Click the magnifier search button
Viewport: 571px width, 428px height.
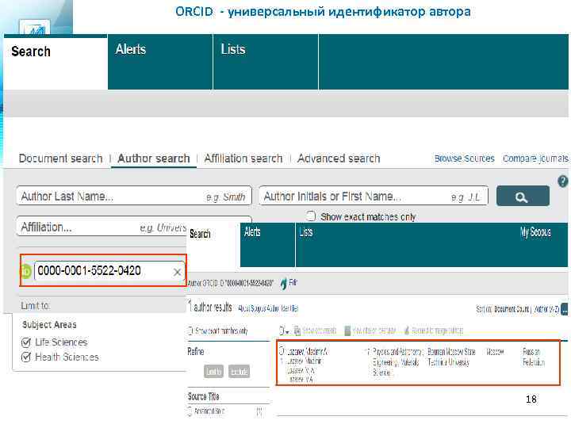(523, 197)
